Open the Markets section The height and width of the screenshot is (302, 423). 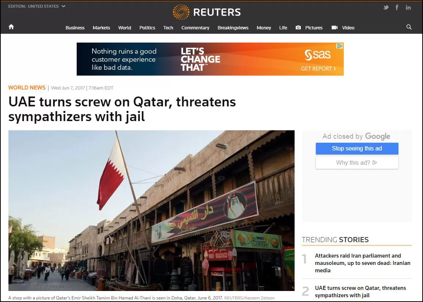click(101, 28)
